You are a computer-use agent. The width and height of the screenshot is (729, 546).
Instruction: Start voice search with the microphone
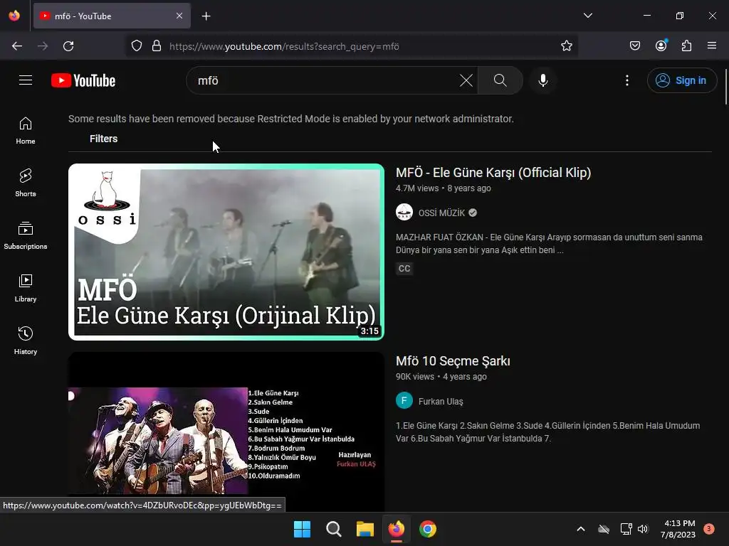pos(542,80)
